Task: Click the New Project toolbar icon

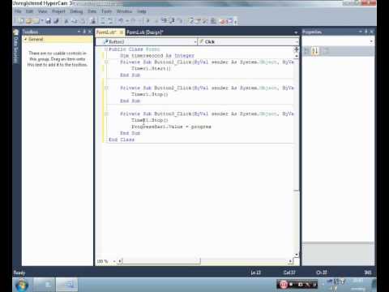Action: [21, 20]
